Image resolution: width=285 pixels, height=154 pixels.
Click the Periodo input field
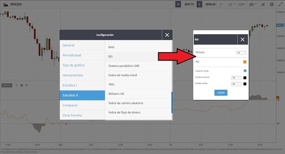241,53
